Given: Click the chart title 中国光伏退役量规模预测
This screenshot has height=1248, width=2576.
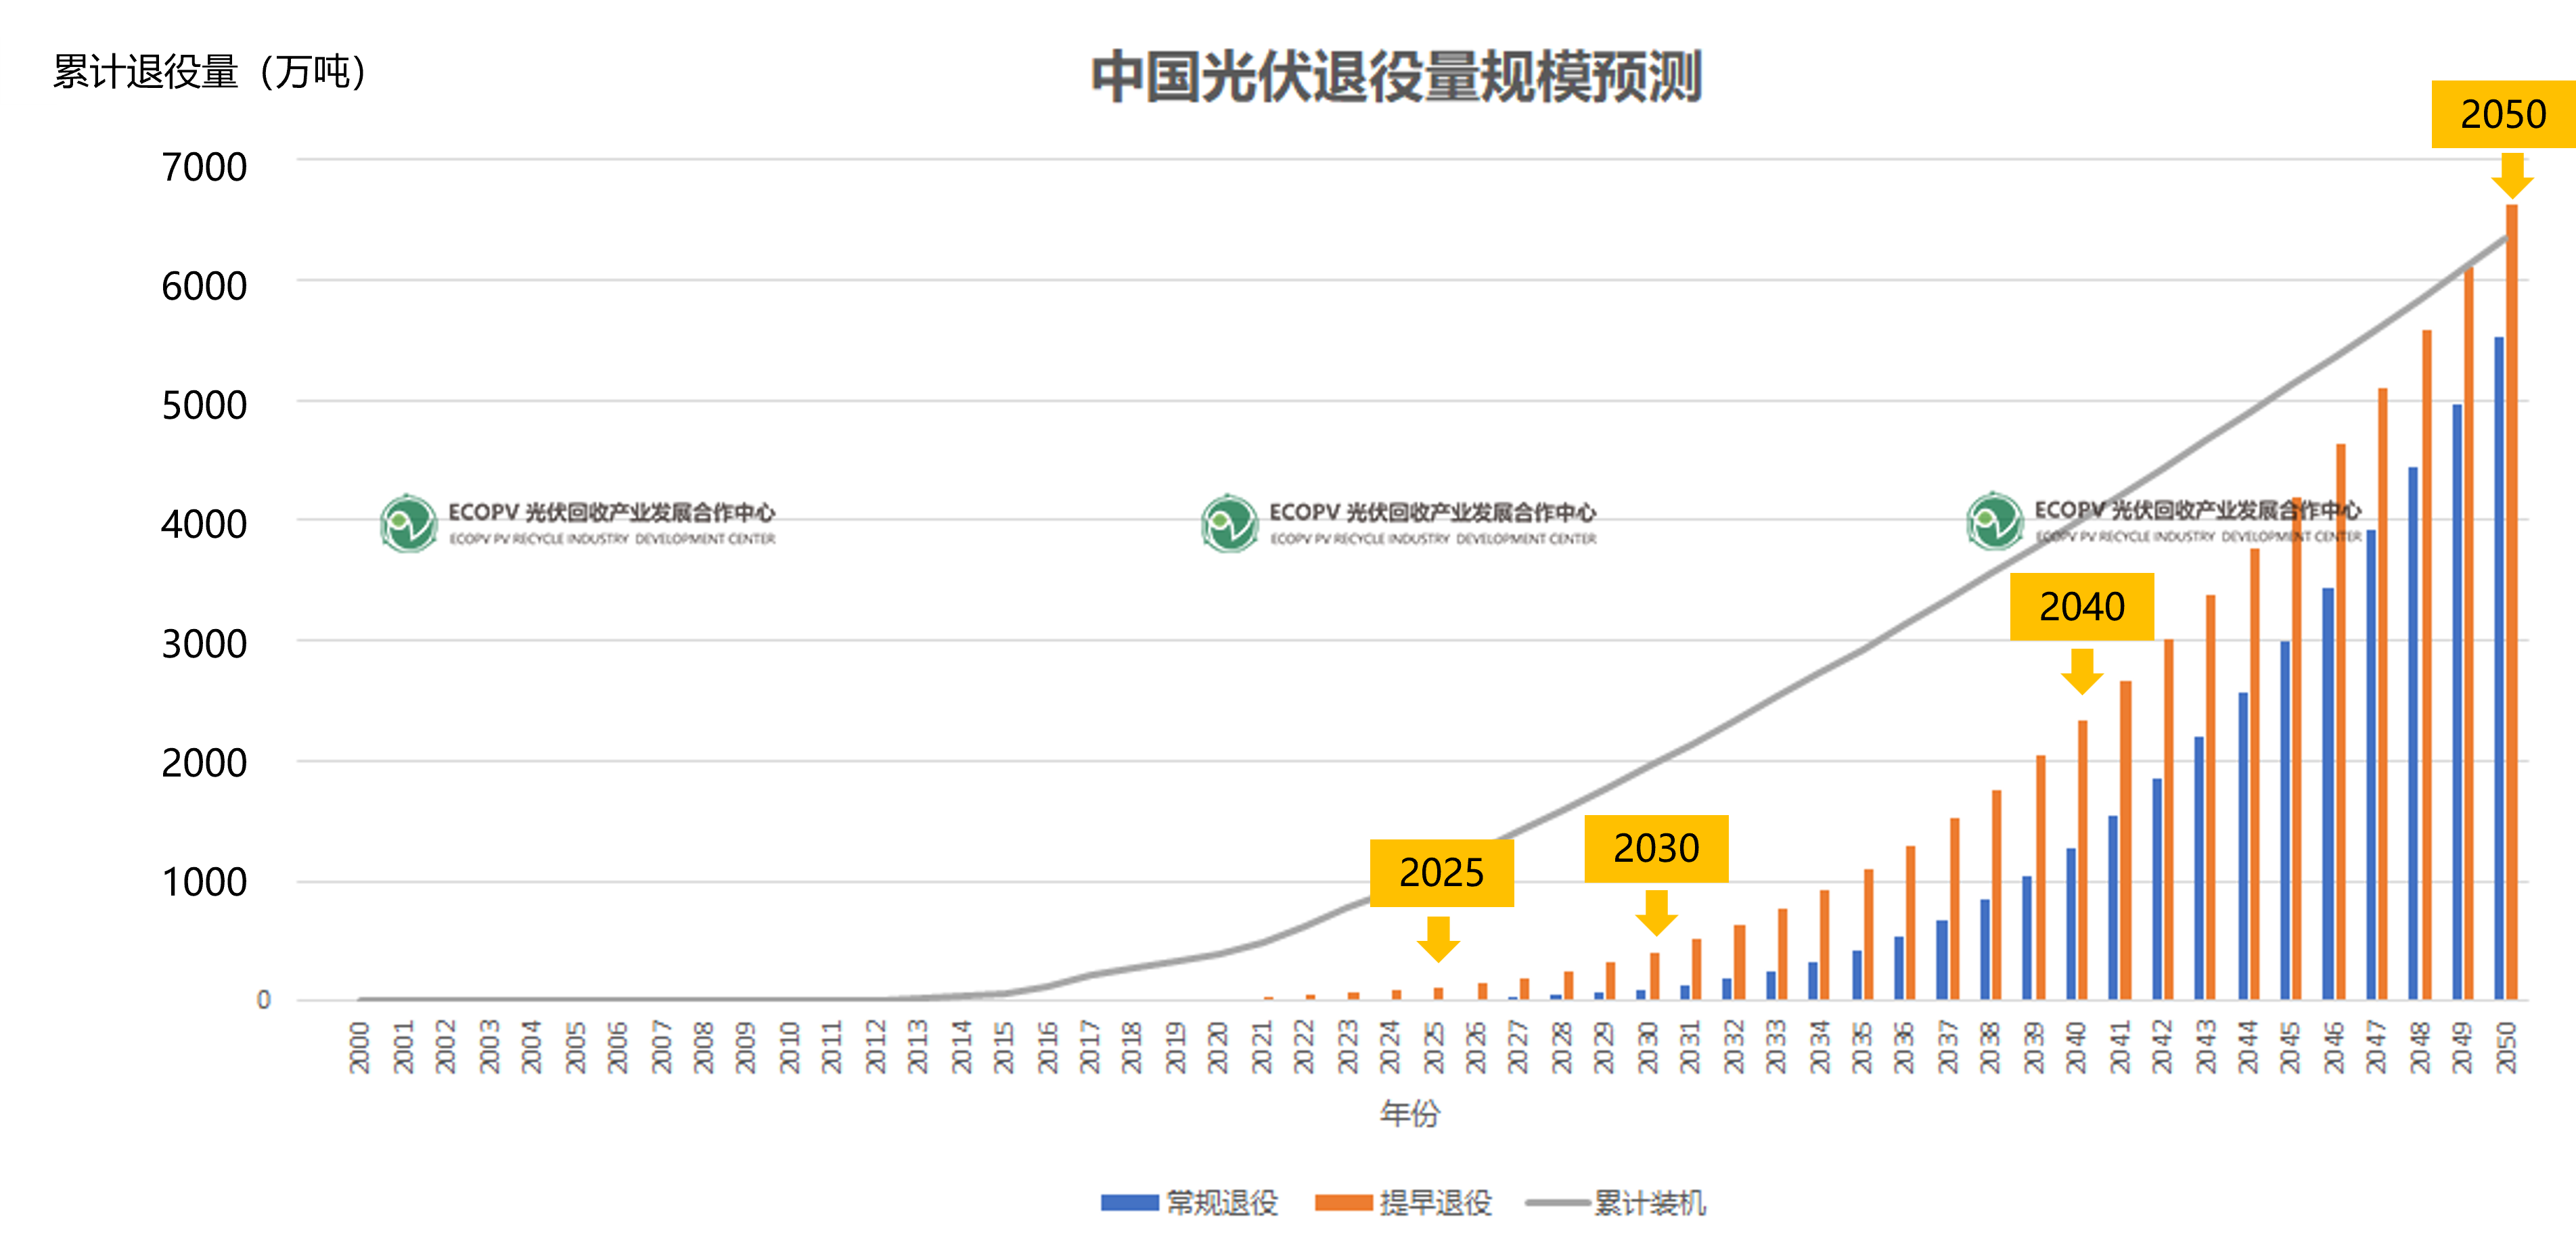Looking at the screenshot, I should tap(1396, 76).
